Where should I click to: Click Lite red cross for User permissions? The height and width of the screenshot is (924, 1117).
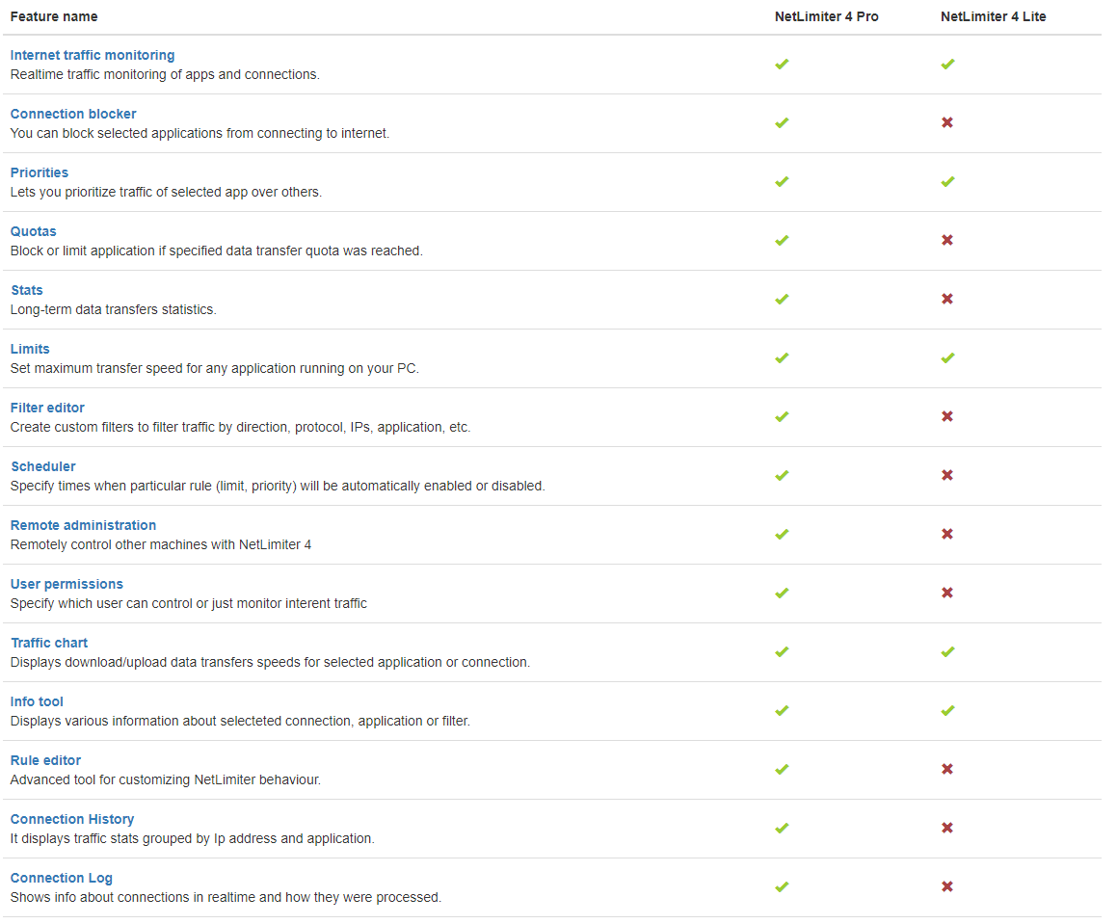click(x=947, y=593)
